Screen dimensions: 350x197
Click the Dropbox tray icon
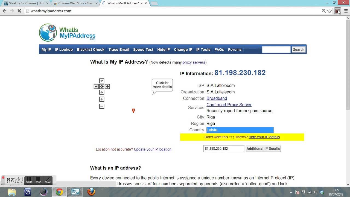click(x=322, y=192)
